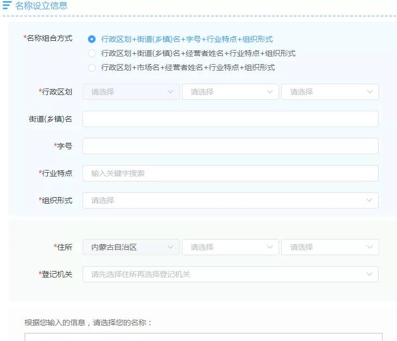Open the second 住所 dropdown
The width and height of the screenshot is (397, 341).
tap(230, 247)
